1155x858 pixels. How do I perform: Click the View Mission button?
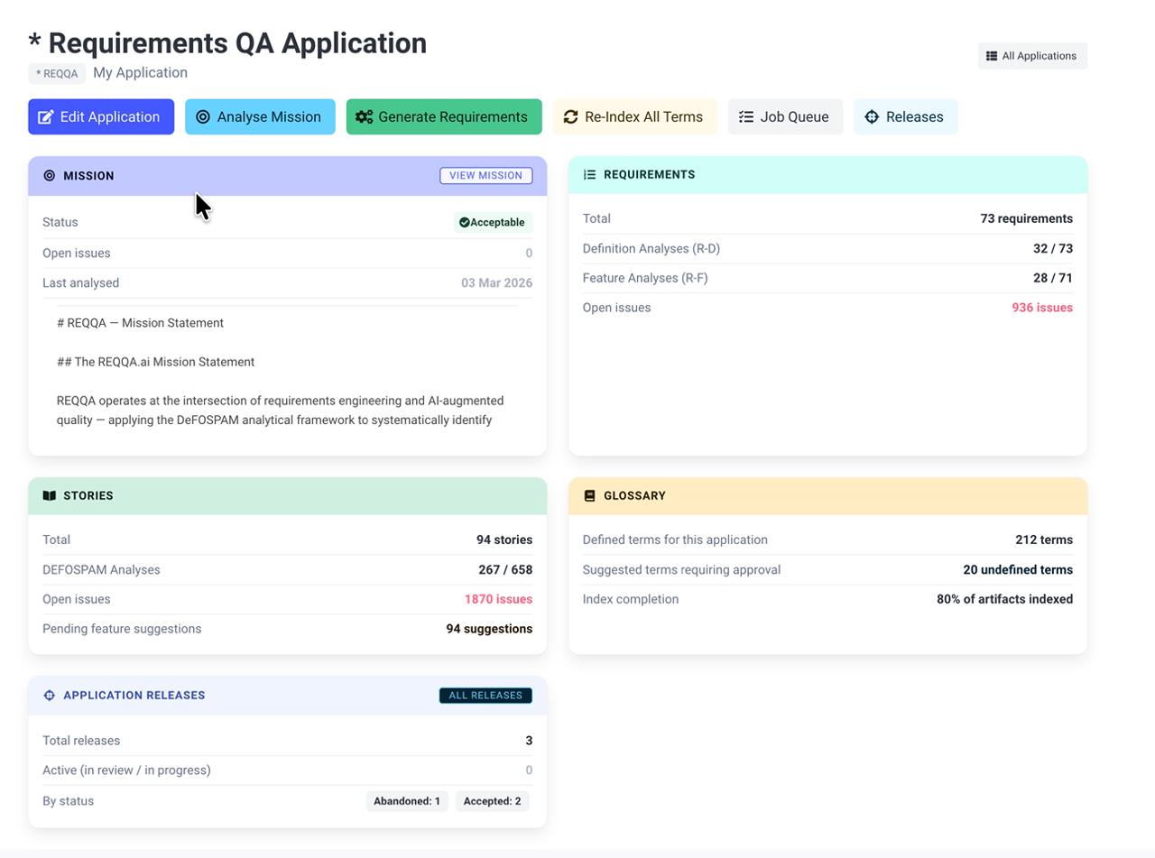(x=485, y=176)
